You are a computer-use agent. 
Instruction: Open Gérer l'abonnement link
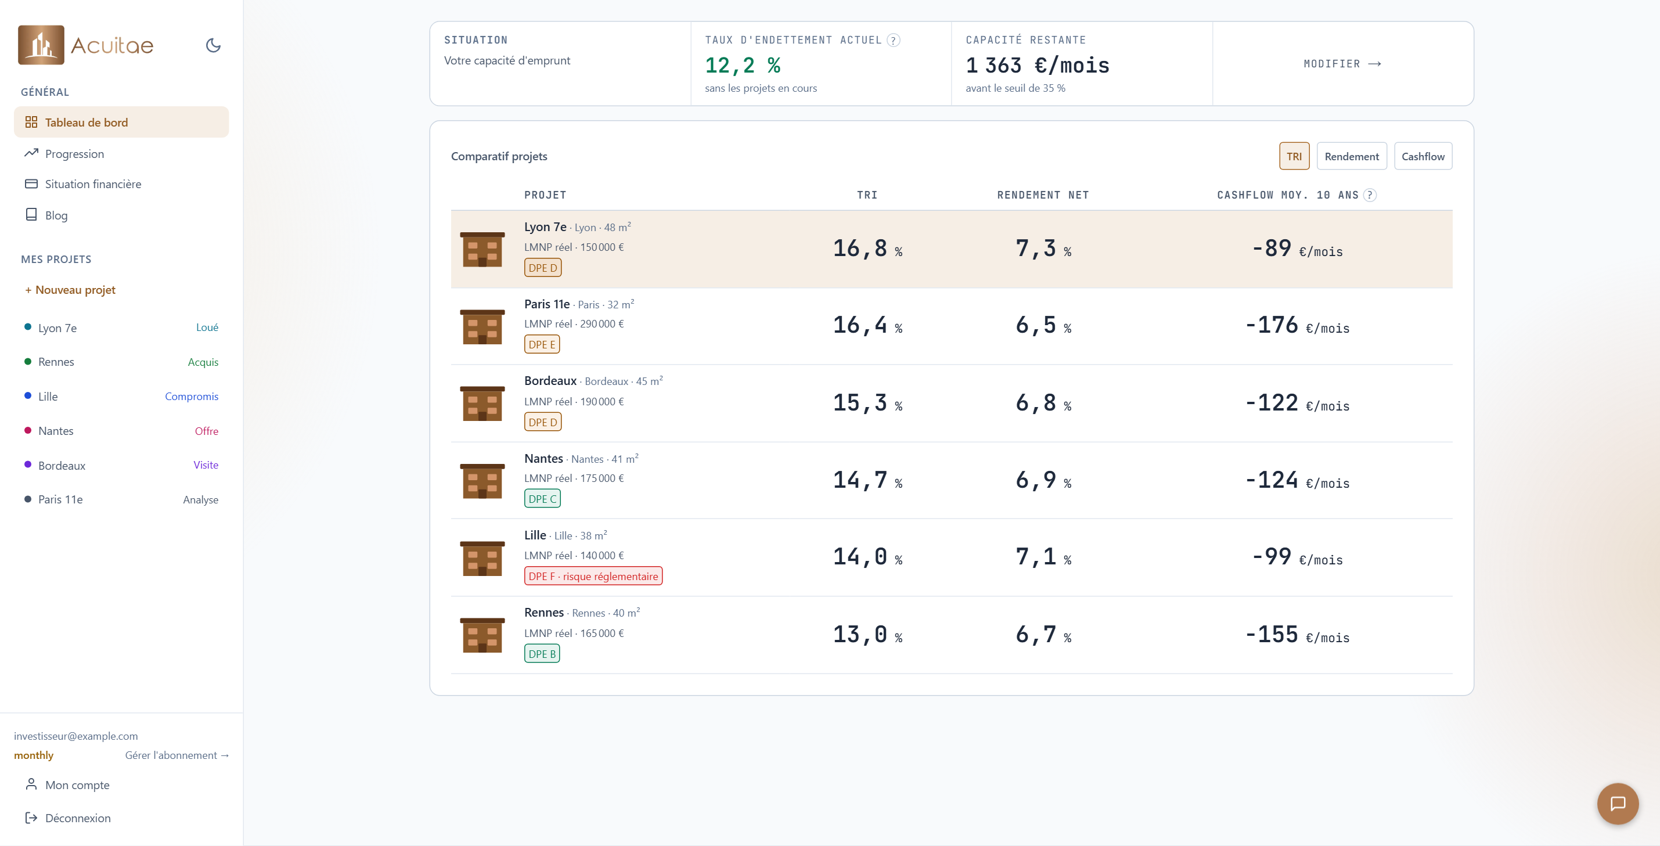tap(177, 754)
